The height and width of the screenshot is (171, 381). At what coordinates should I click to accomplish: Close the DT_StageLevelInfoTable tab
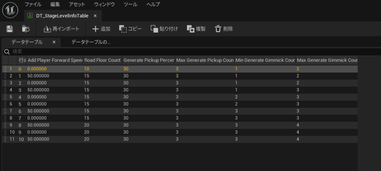click(x=95, y=16)
